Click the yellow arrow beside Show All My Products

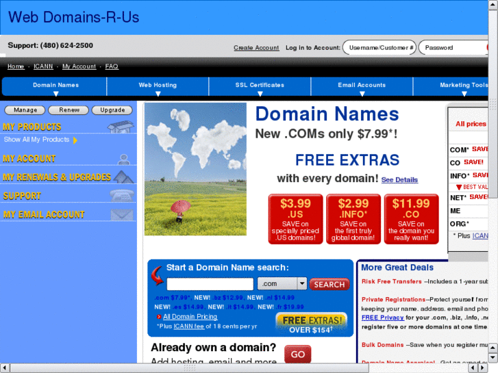[x=75, y=140]
